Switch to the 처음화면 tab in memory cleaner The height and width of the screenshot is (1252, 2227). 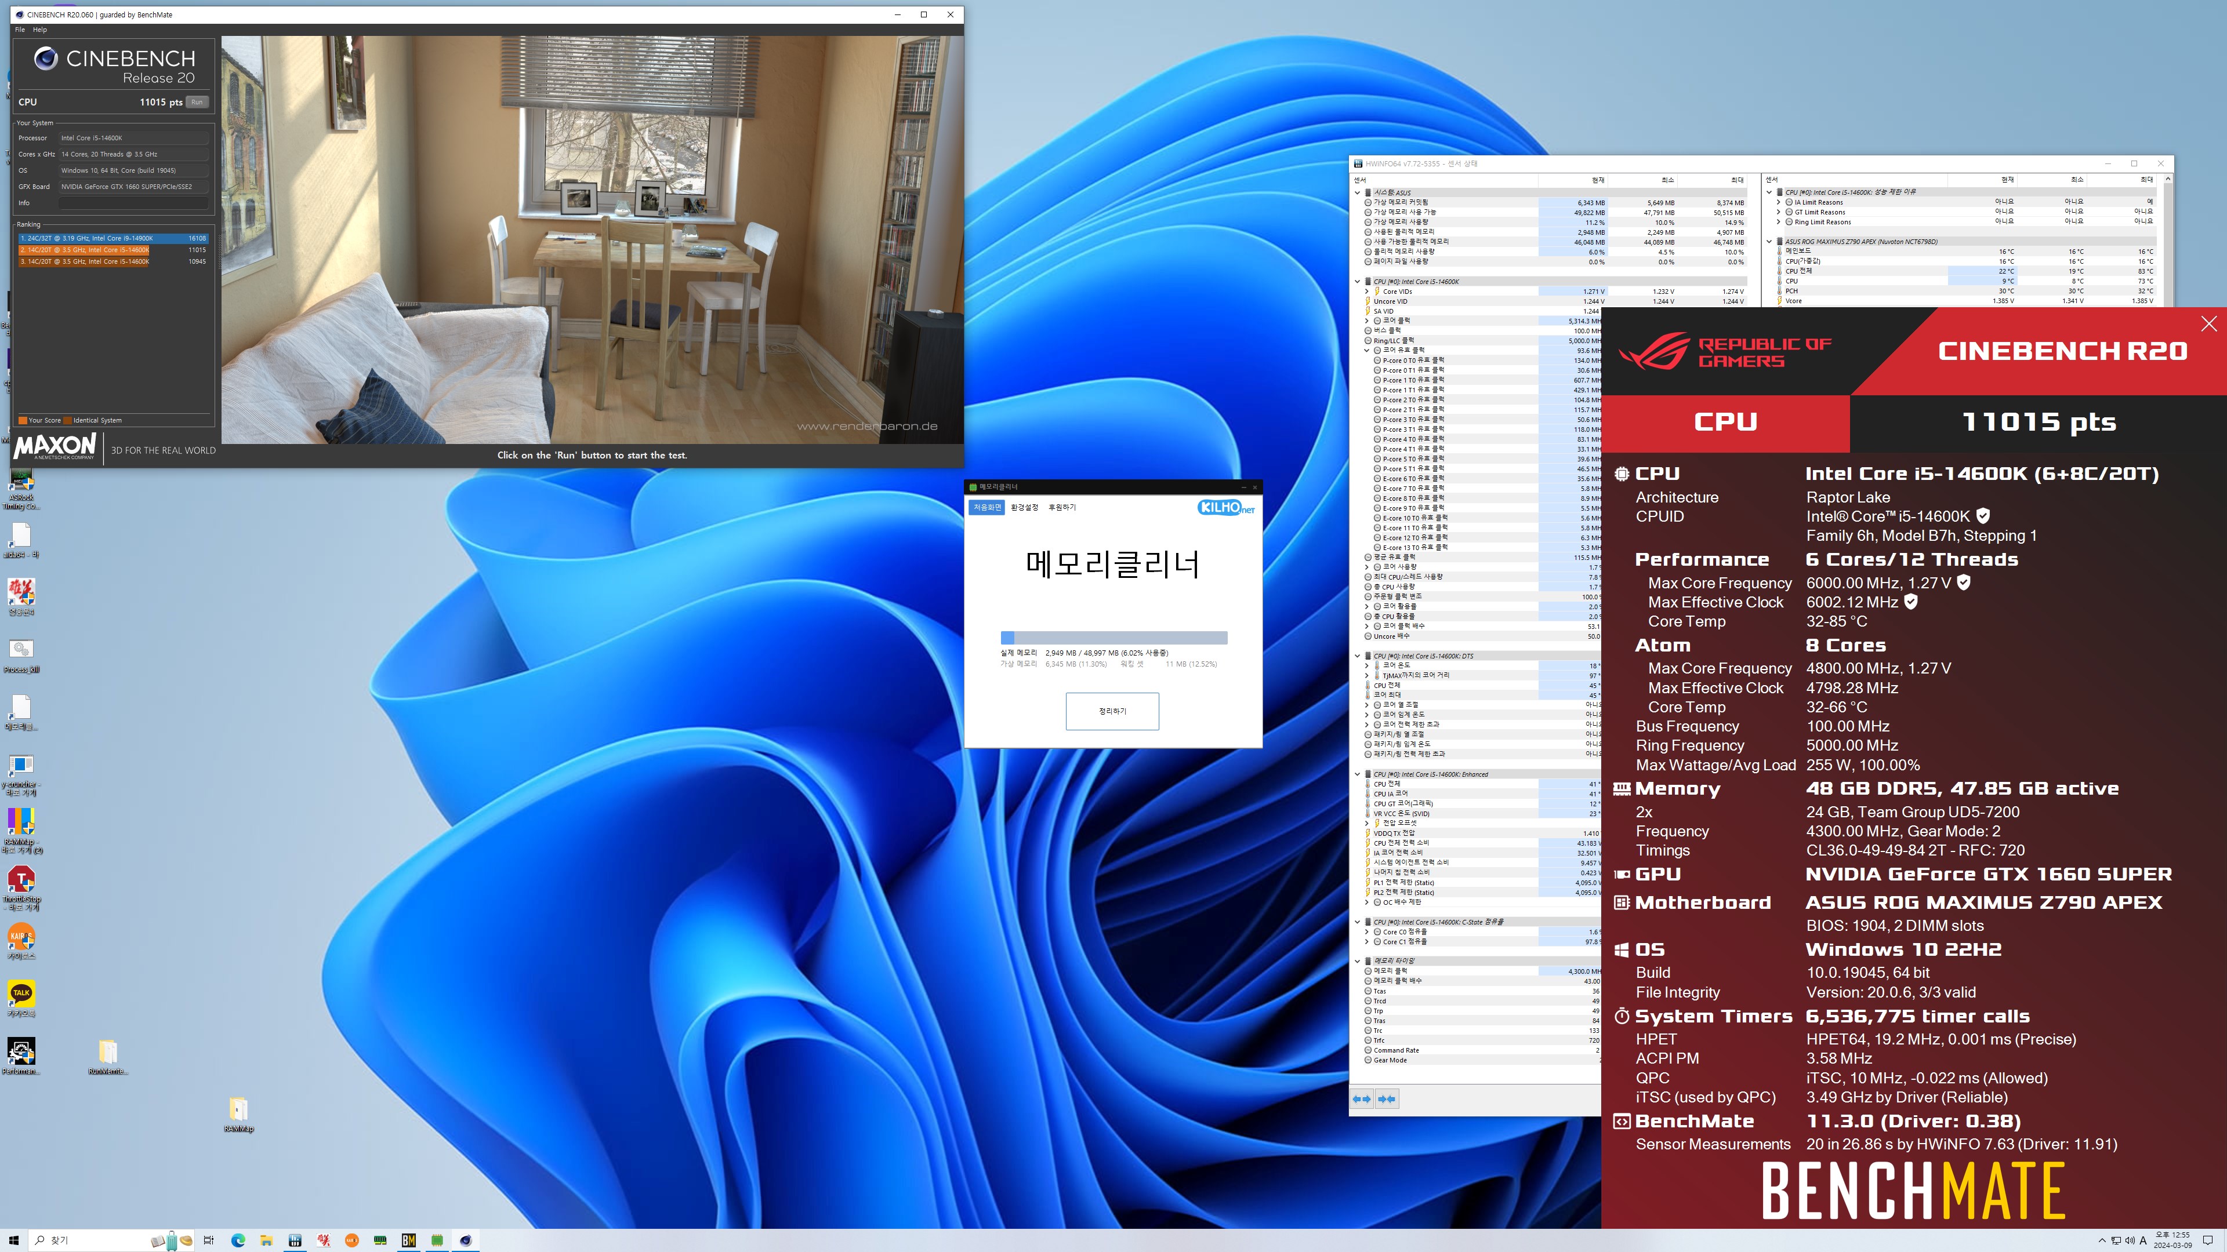coord(986,507)
